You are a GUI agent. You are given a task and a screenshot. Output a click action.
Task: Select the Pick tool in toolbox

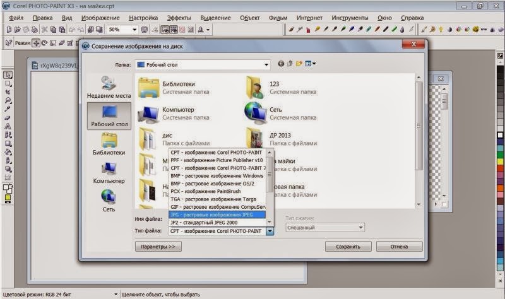click(x=8, y=75)
